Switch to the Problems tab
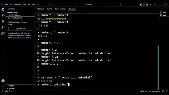Screen dimensions: 169x95 coord(41,9)
